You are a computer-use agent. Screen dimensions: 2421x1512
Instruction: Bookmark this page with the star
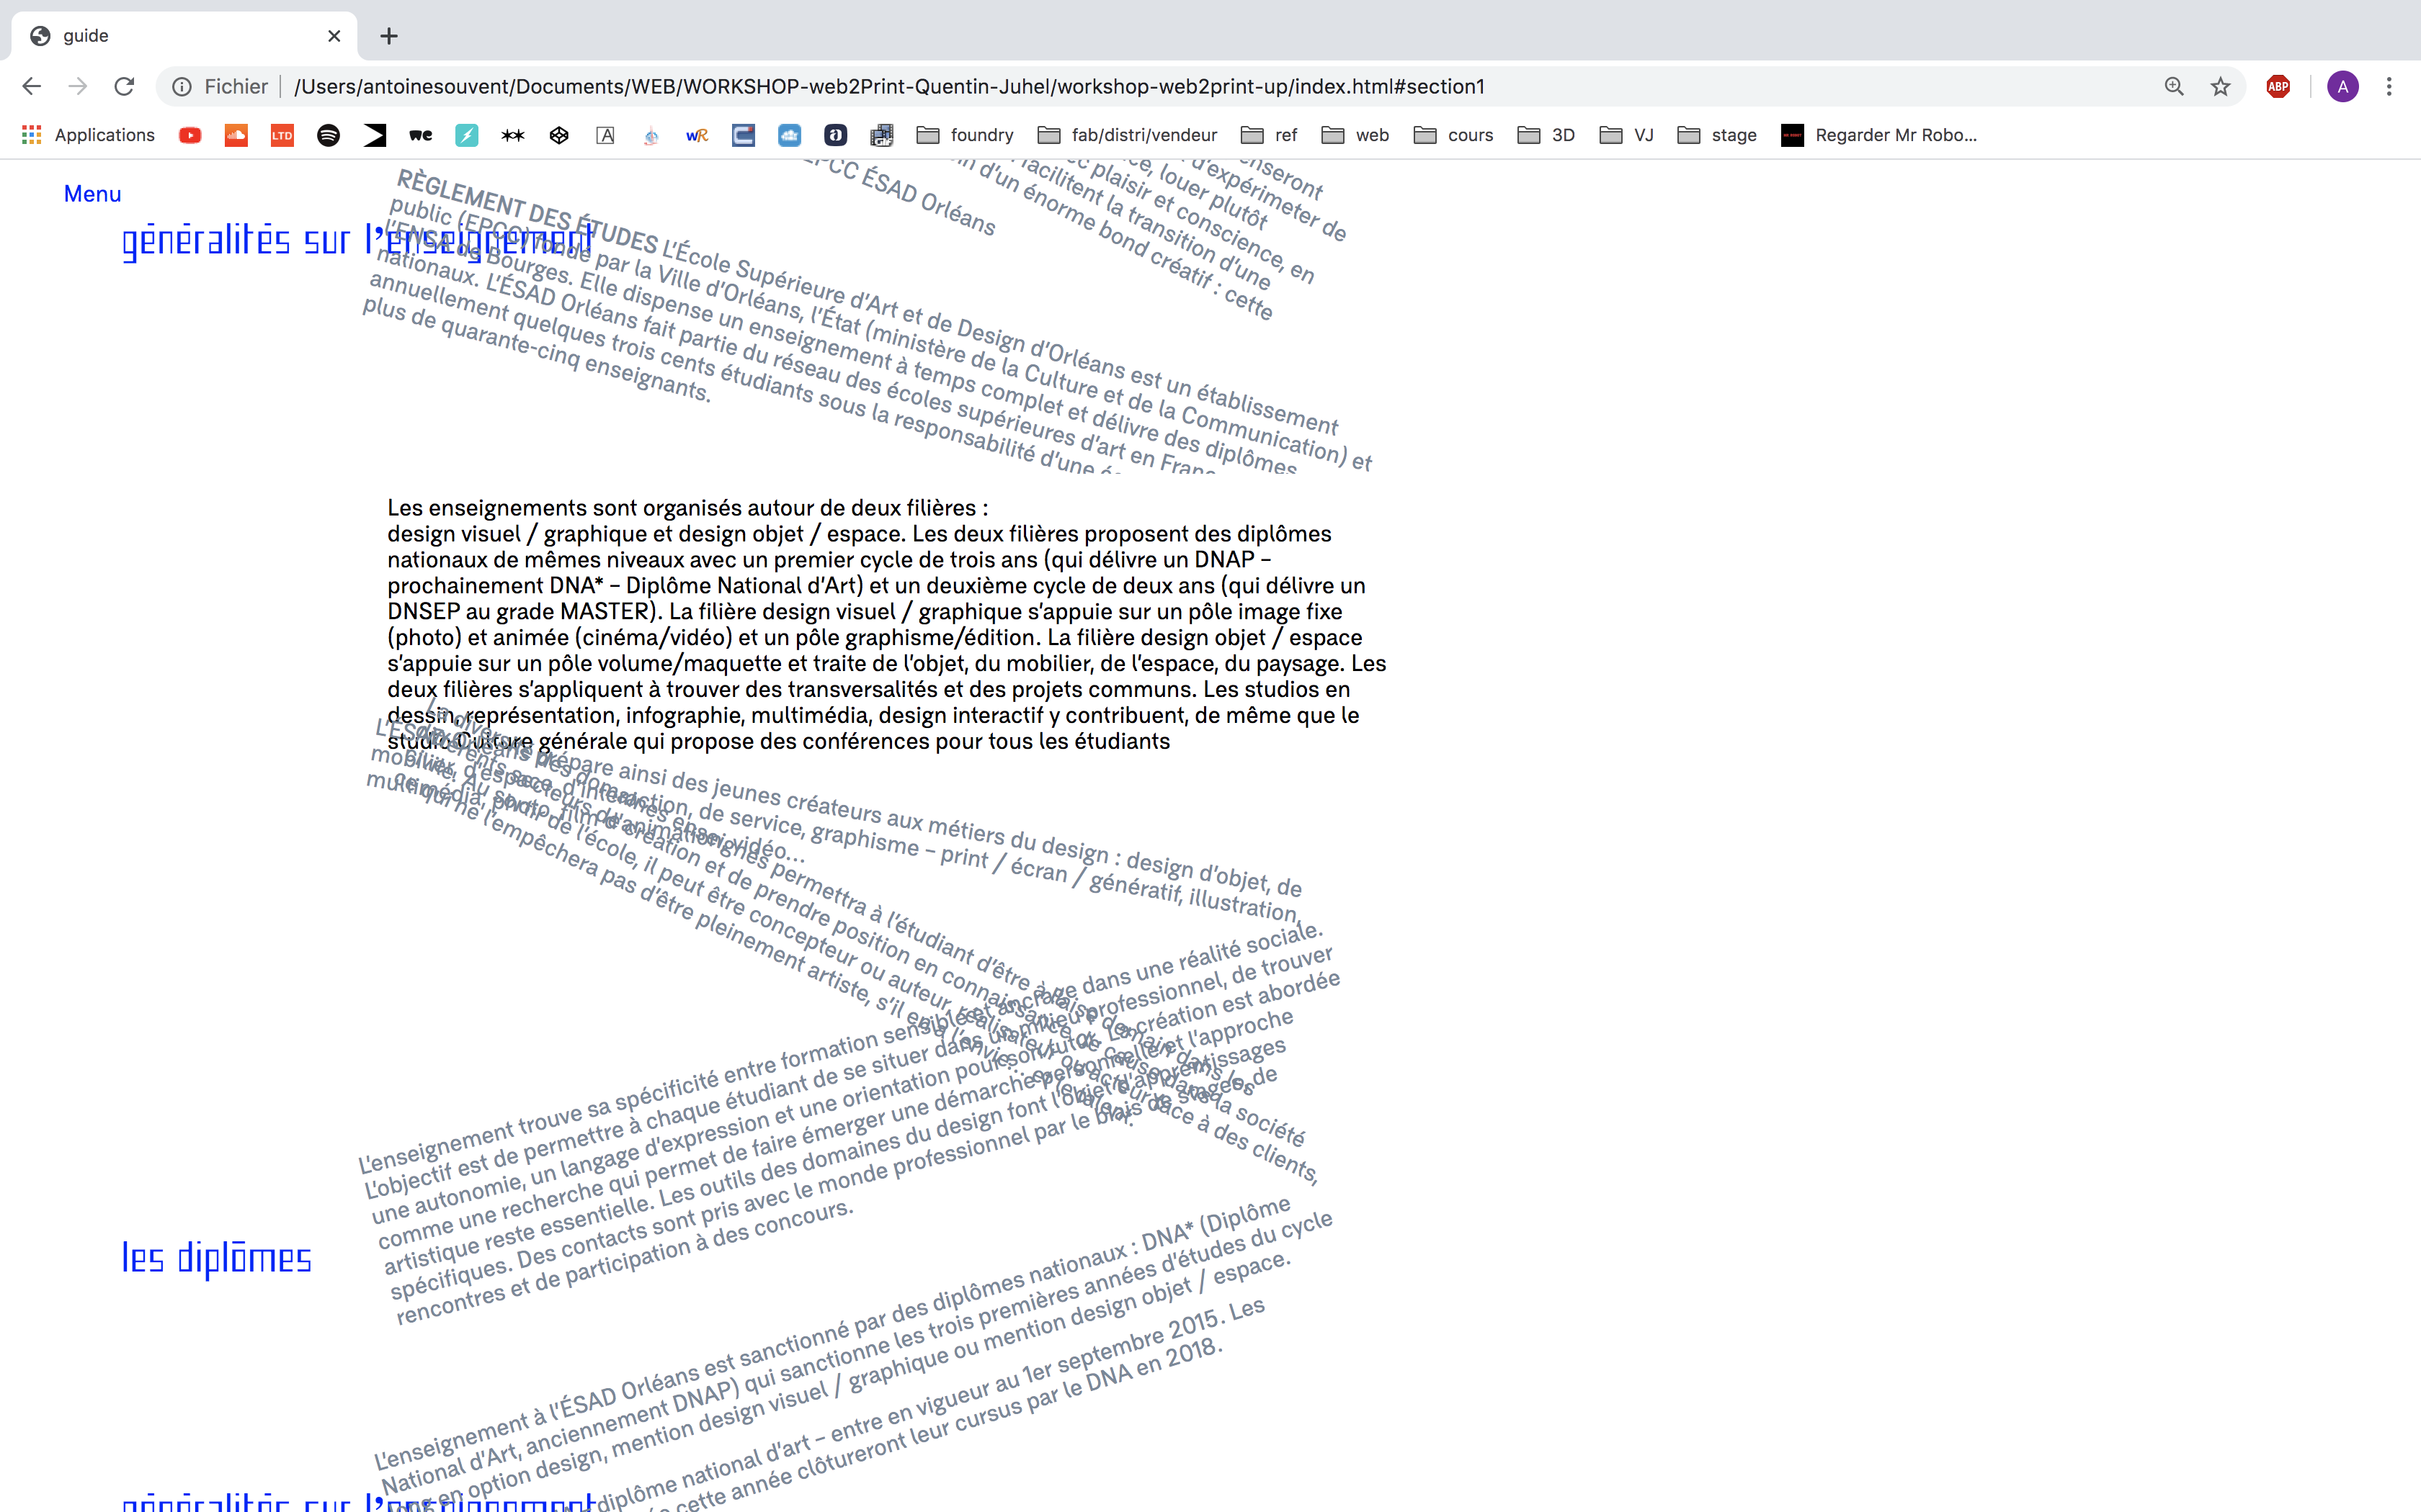tap(2220, 87)
